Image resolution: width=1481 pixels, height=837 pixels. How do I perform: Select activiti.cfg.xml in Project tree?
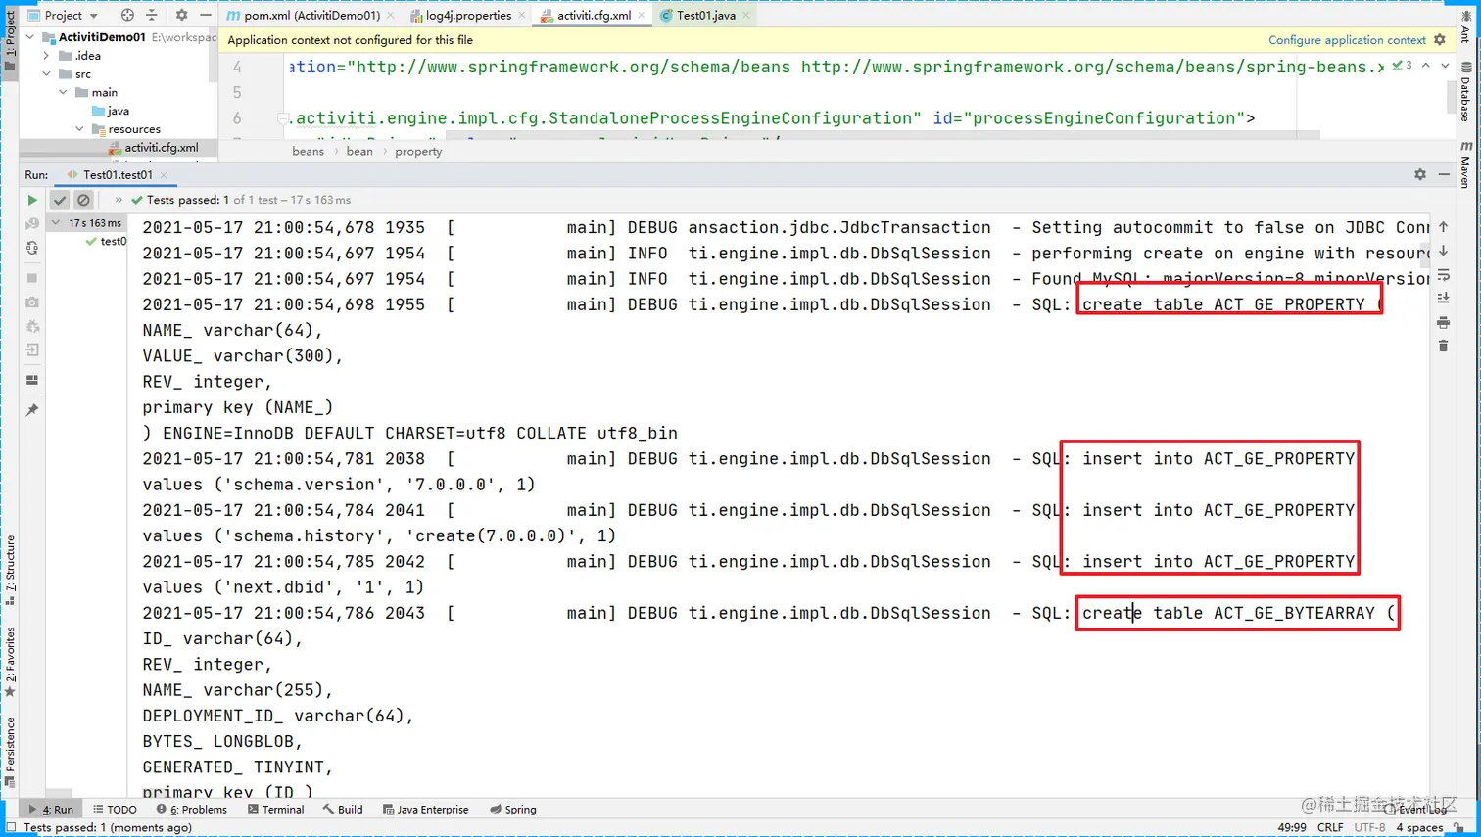(x=153, y=148)
